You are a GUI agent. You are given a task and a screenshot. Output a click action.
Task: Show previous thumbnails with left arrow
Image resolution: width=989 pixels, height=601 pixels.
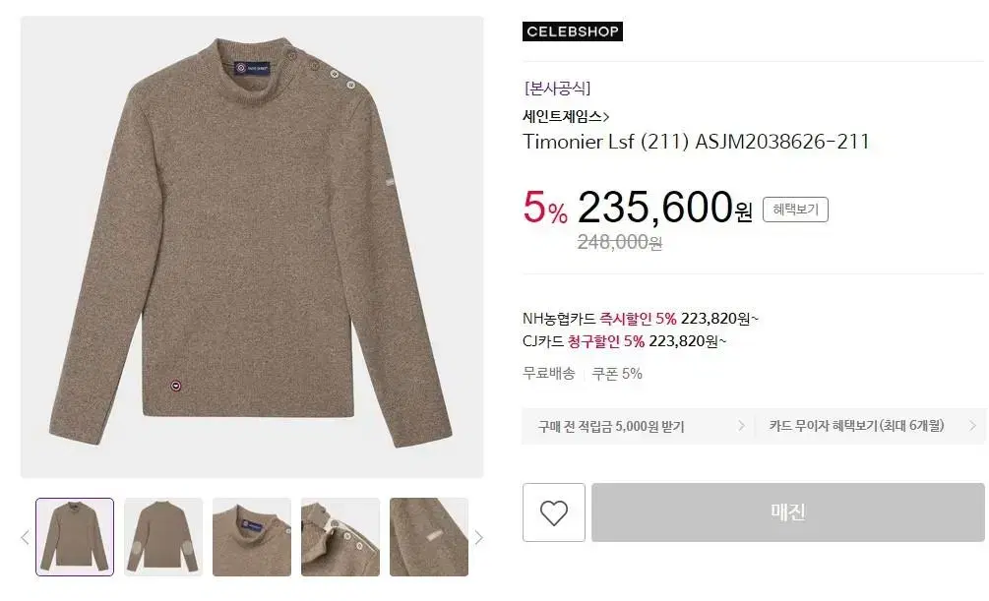[x=26, y=537]
